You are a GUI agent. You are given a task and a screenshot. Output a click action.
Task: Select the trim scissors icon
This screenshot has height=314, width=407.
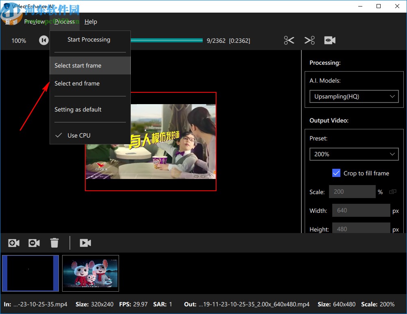click(x=289, y=40)
